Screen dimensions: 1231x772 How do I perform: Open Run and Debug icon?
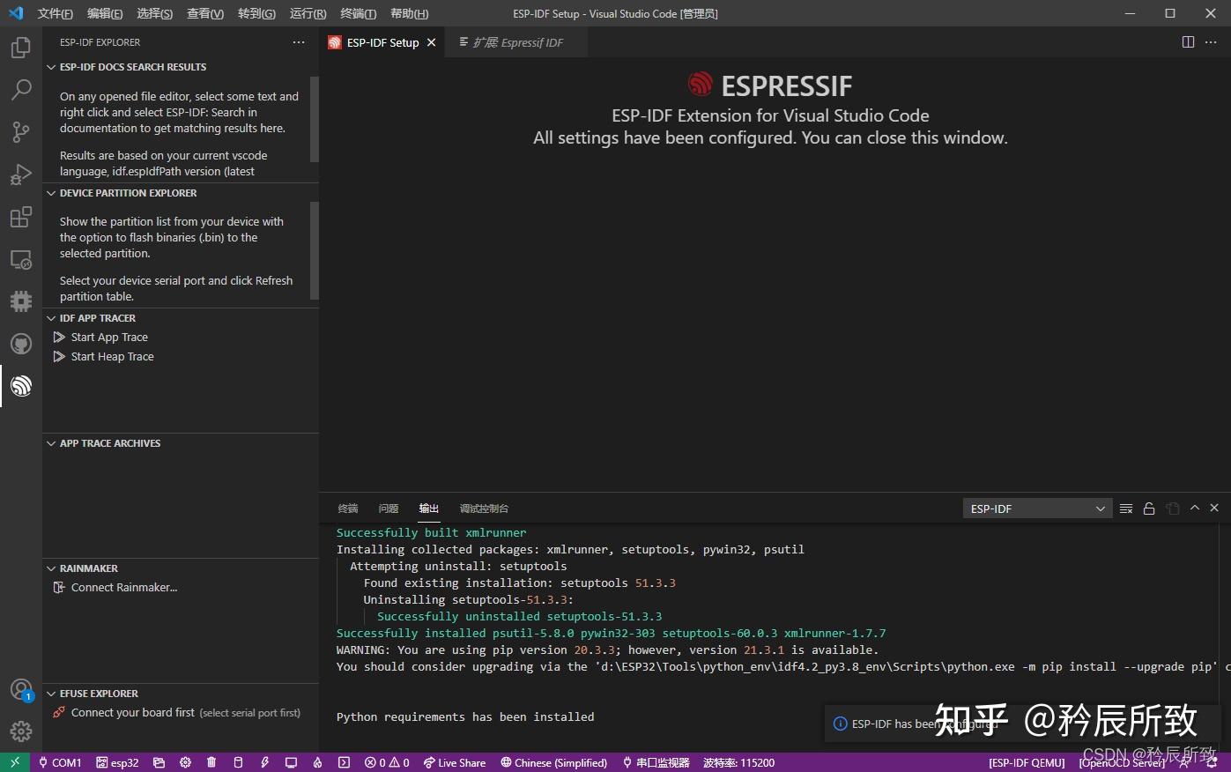[x=20, y=174]
